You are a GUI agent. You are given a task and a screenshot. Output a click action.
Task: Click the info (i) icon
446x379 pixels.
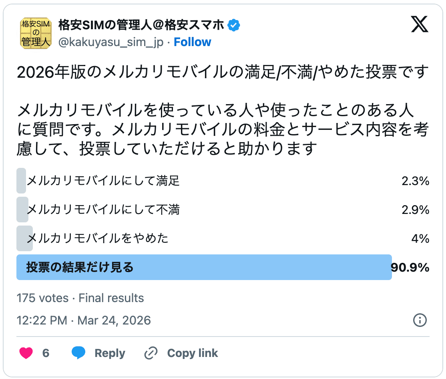point(420,321)
